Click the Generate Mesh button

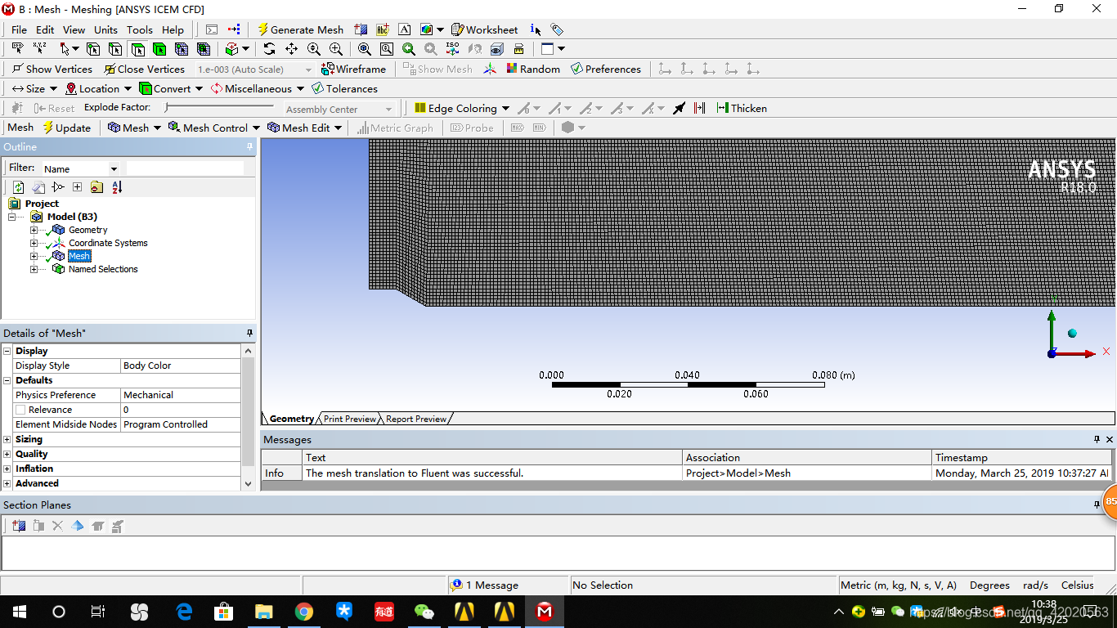[x=301, y=29]
